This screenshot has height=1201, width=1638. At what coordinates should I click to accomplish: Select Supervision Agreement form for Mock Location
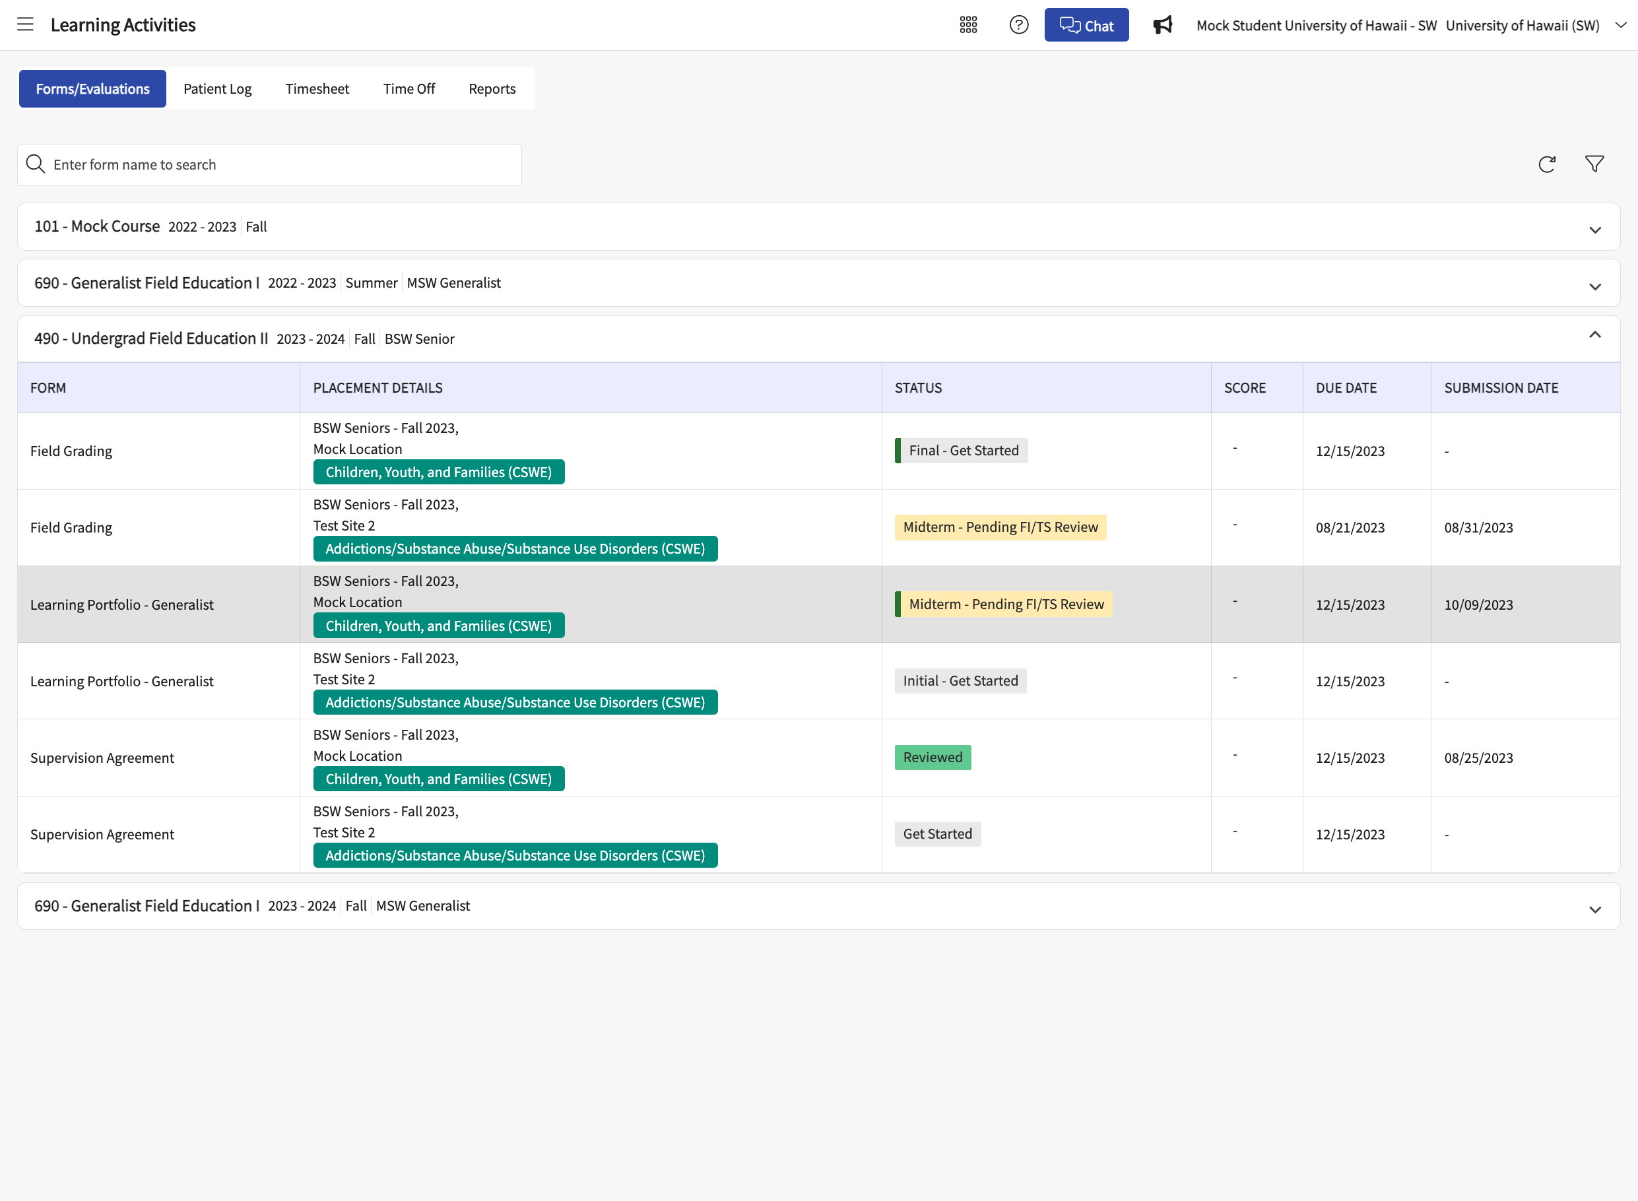[x=102, y=758]
